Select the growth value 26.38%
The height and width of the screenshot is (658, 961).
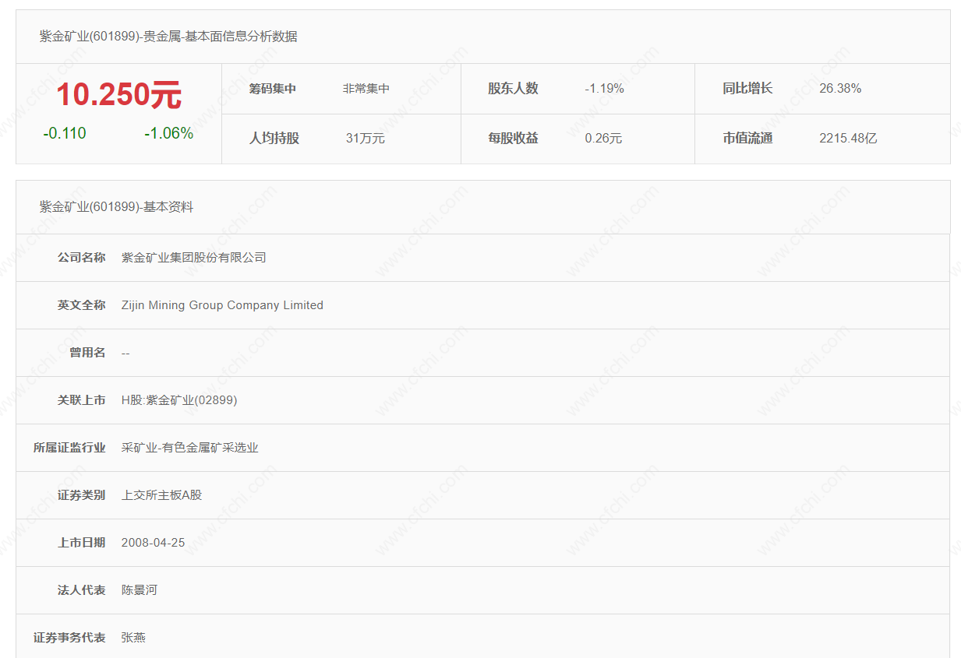click(x=840, y=89)
